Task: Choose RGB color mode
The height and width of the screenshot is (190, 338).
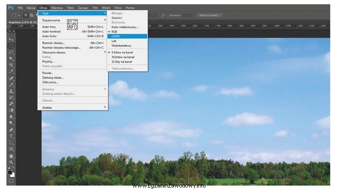Action: 128,31
